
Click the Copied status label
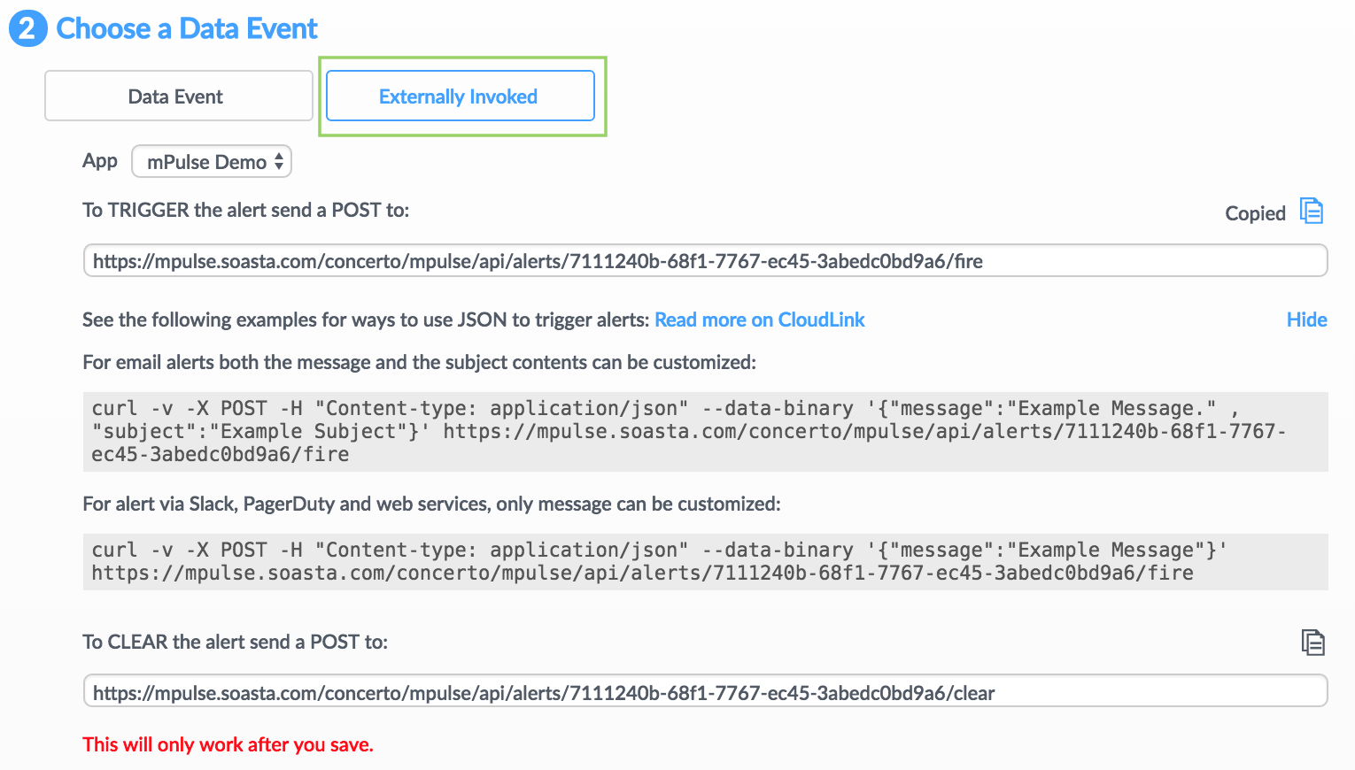[1255, 213]
